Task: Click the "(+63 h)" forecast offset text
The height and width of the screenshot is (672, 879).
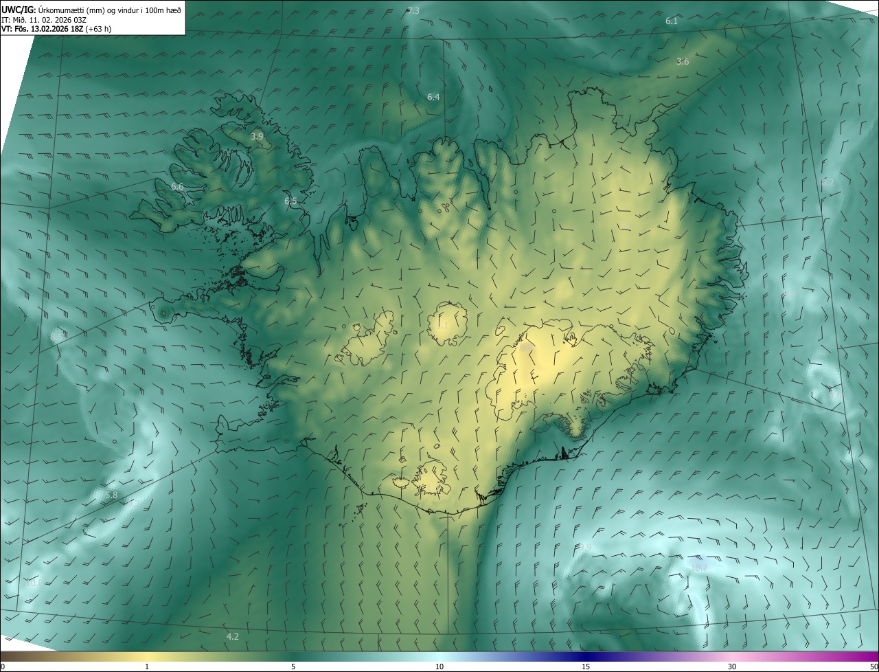Action: pos(98,29)
